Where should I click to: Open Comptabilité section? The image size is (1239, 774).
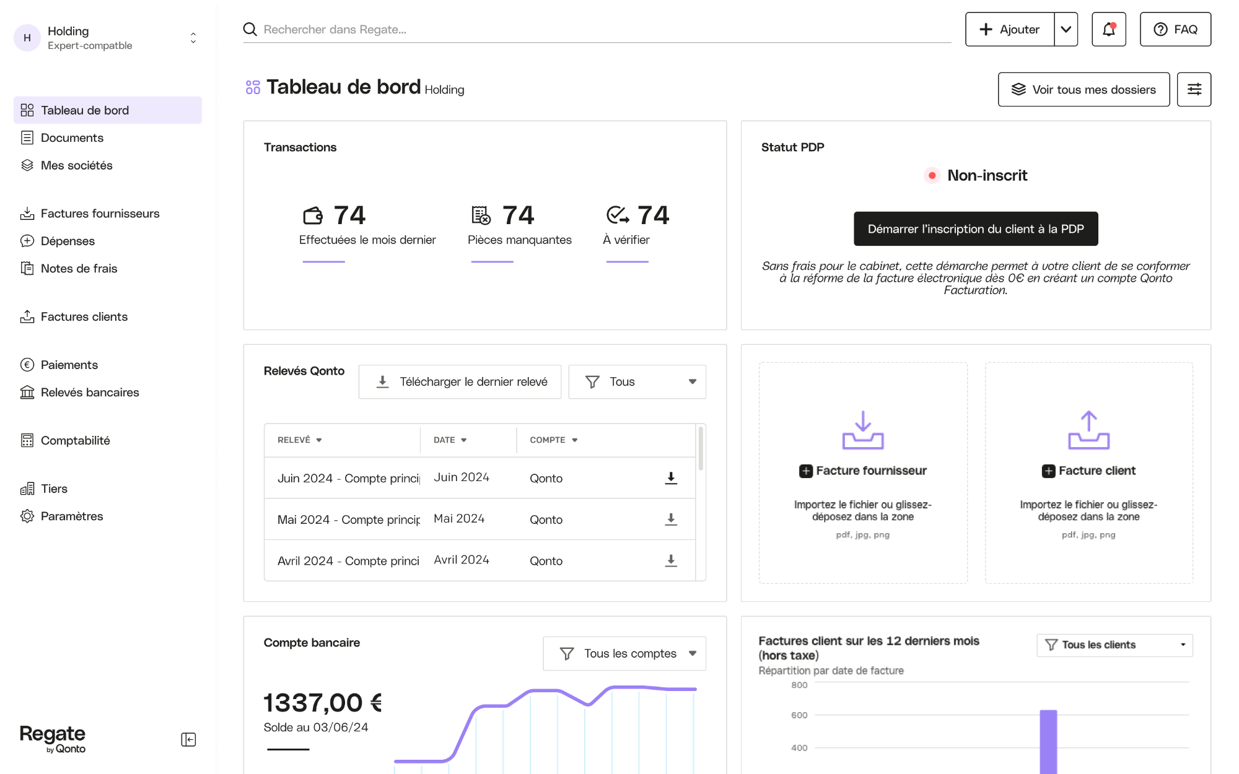(x=108, y=440)
